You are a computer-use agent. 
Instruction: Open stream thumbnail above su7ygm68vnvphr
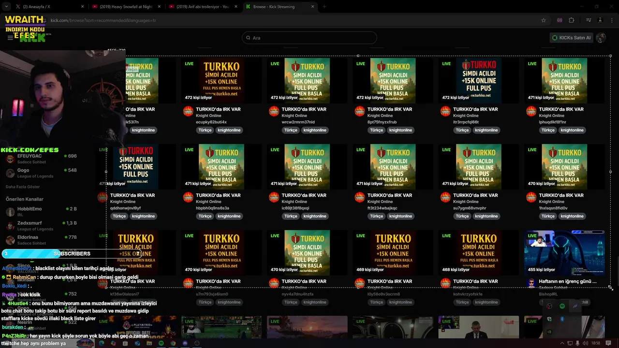[479, 167]
